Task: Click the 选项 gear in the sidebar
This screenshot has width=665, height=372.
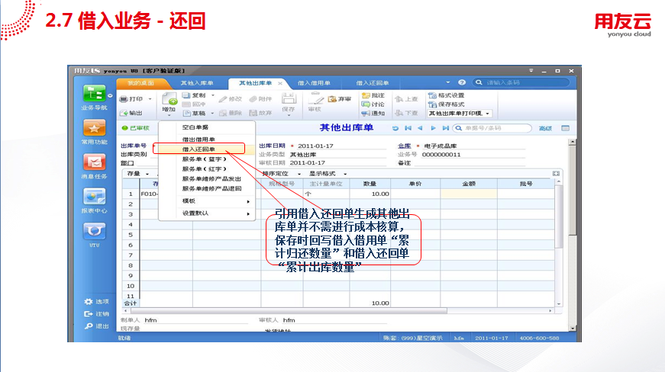Action: click(x=89, y=302)
